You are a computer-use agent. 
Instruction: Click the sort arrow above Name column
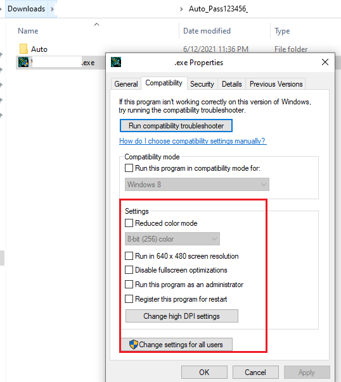point(97,25)
